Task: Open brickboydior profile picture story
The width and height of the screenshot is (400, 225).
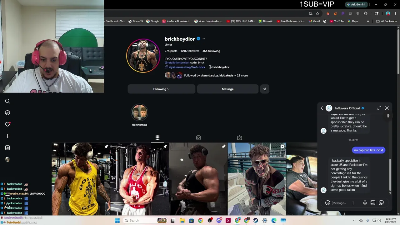Action: click(143, 56)
